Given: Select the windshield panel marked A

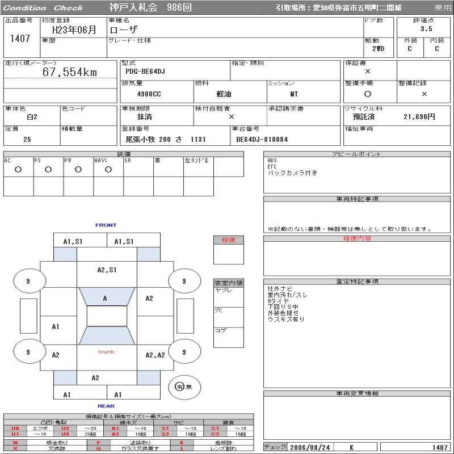Looking at the screenshot, I should tap(106, 298).
